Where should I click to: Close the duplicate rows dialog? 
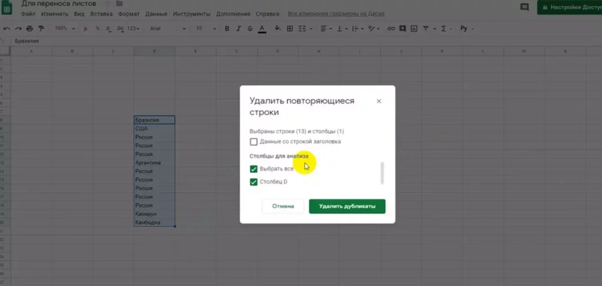379,101
